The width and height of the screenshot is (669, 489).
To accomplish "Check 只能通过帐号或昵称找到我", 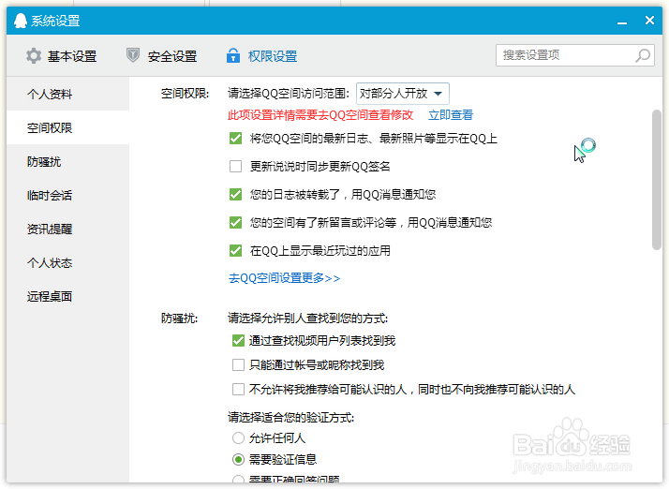I will point(238,364).
